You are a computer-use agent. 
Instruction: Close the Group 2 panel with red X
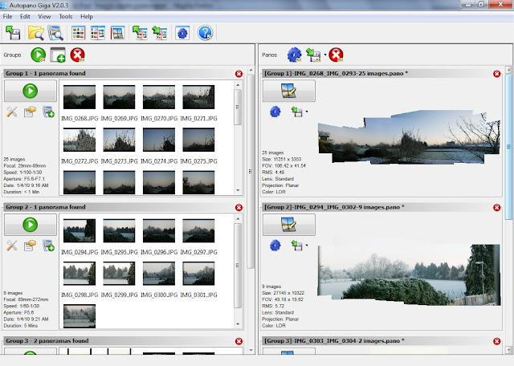click(239, 208)
